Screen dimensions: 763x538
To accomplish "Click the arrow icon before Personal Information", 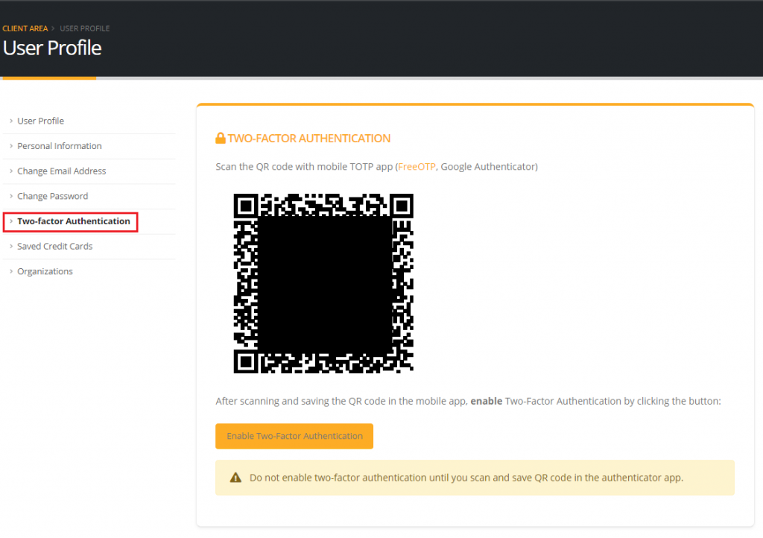I will [11, 146].
